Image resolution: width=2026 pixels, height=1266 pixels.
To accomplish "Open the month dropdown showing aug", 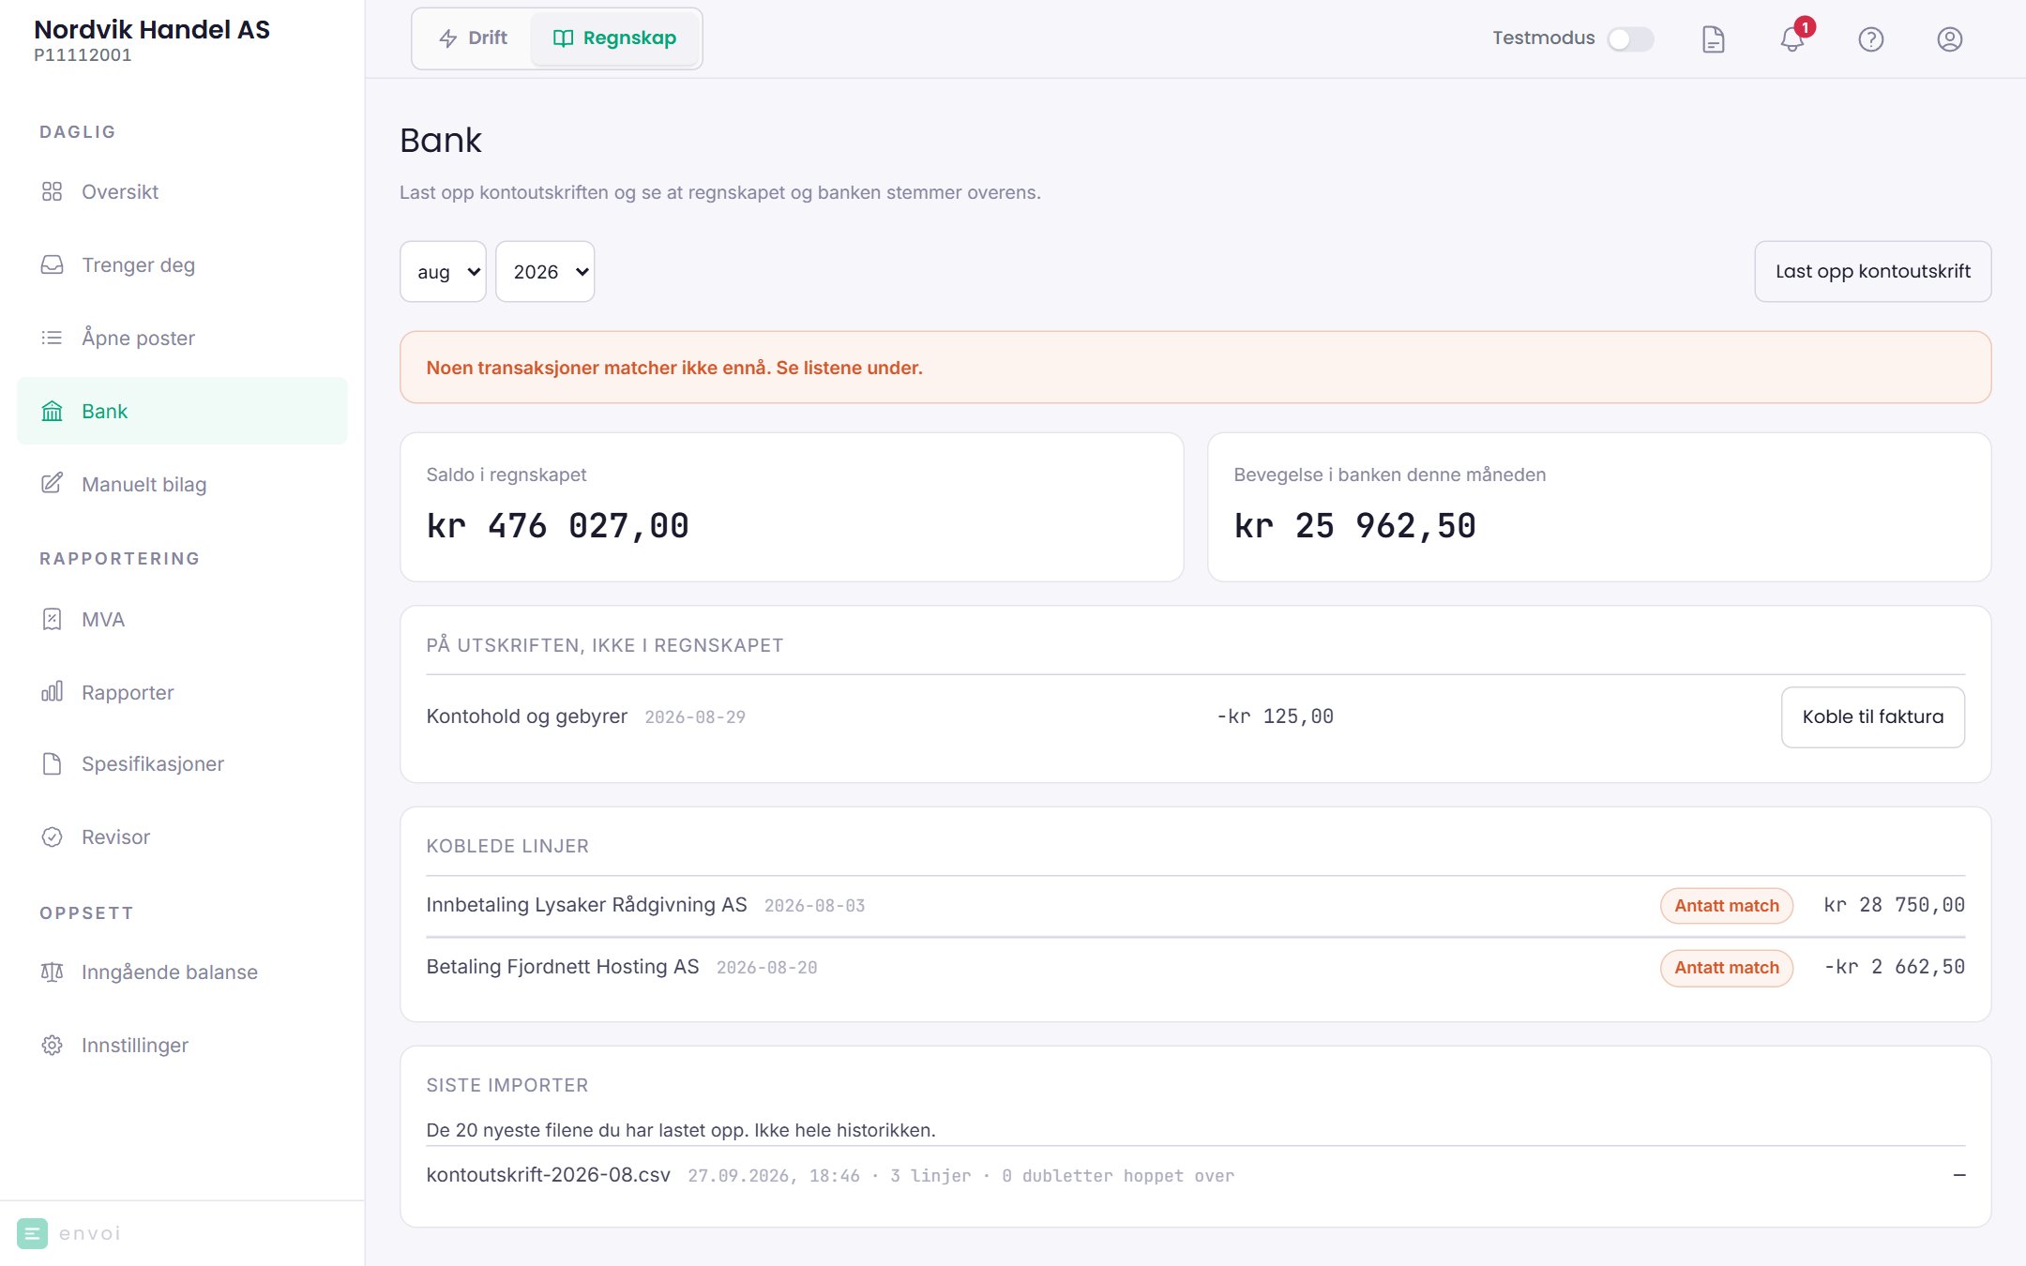I will tap(443, 272).
